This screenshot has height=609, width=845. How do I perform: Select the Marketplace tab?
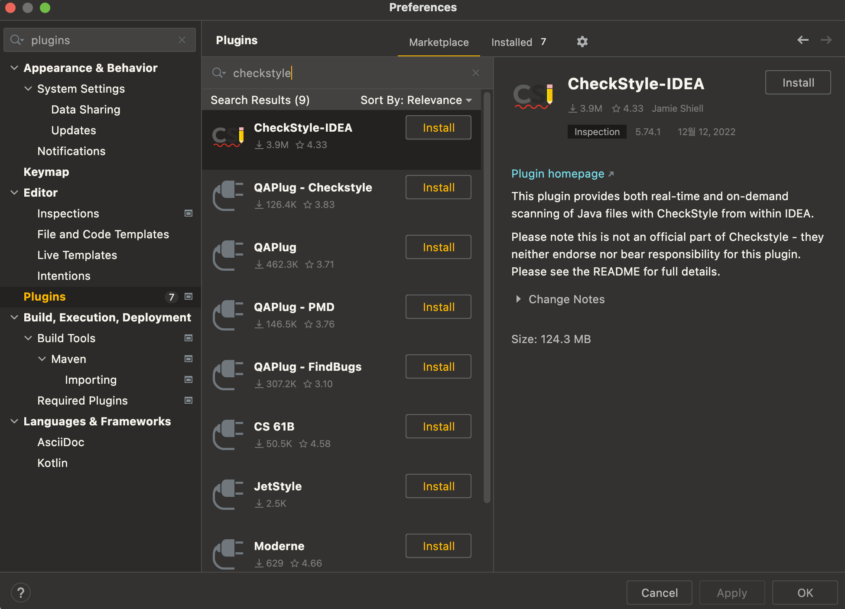[439, 42]
